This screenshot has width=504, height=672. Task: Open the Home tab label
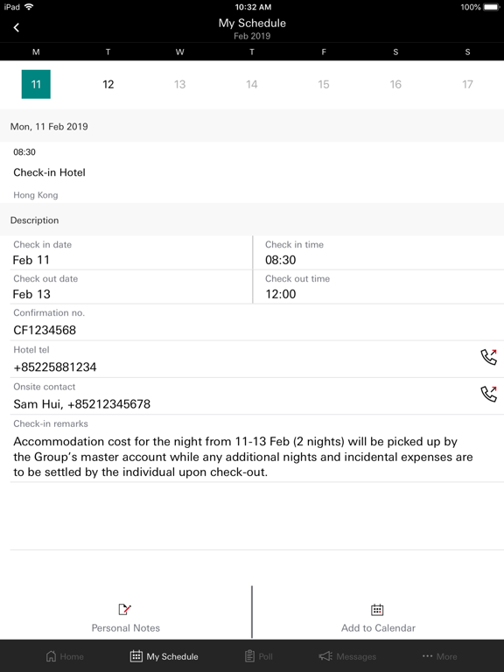[x=72, y=656]
